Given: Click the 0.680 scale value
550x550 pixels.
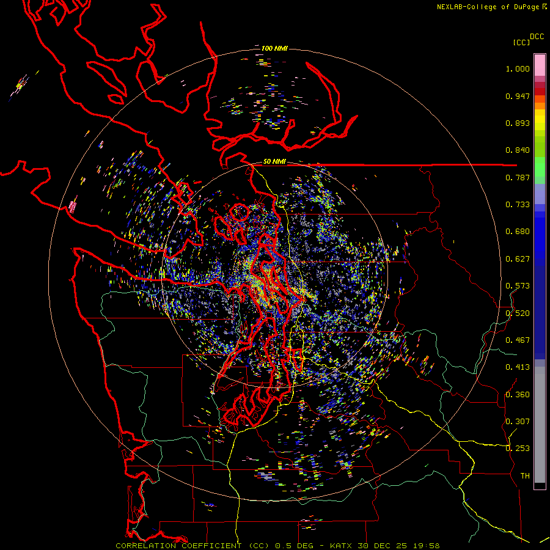Looking at the screenshot, I should [518, 232].
